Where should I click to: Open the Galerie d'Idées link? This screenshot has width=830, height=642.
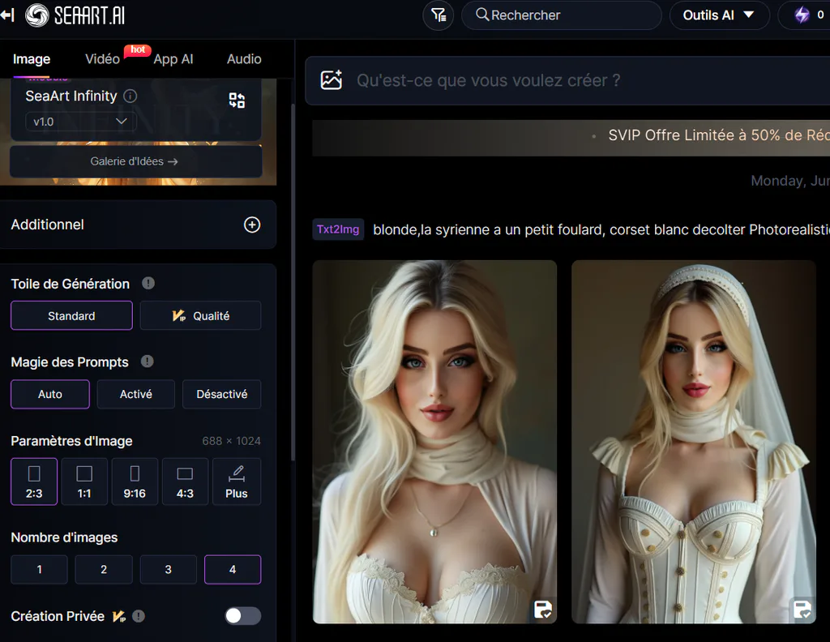click(136, 161)
